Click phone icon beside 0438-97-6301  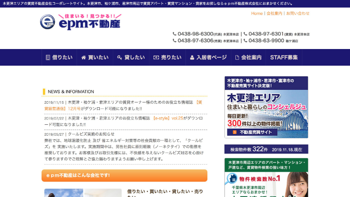(x=245, y=34)
